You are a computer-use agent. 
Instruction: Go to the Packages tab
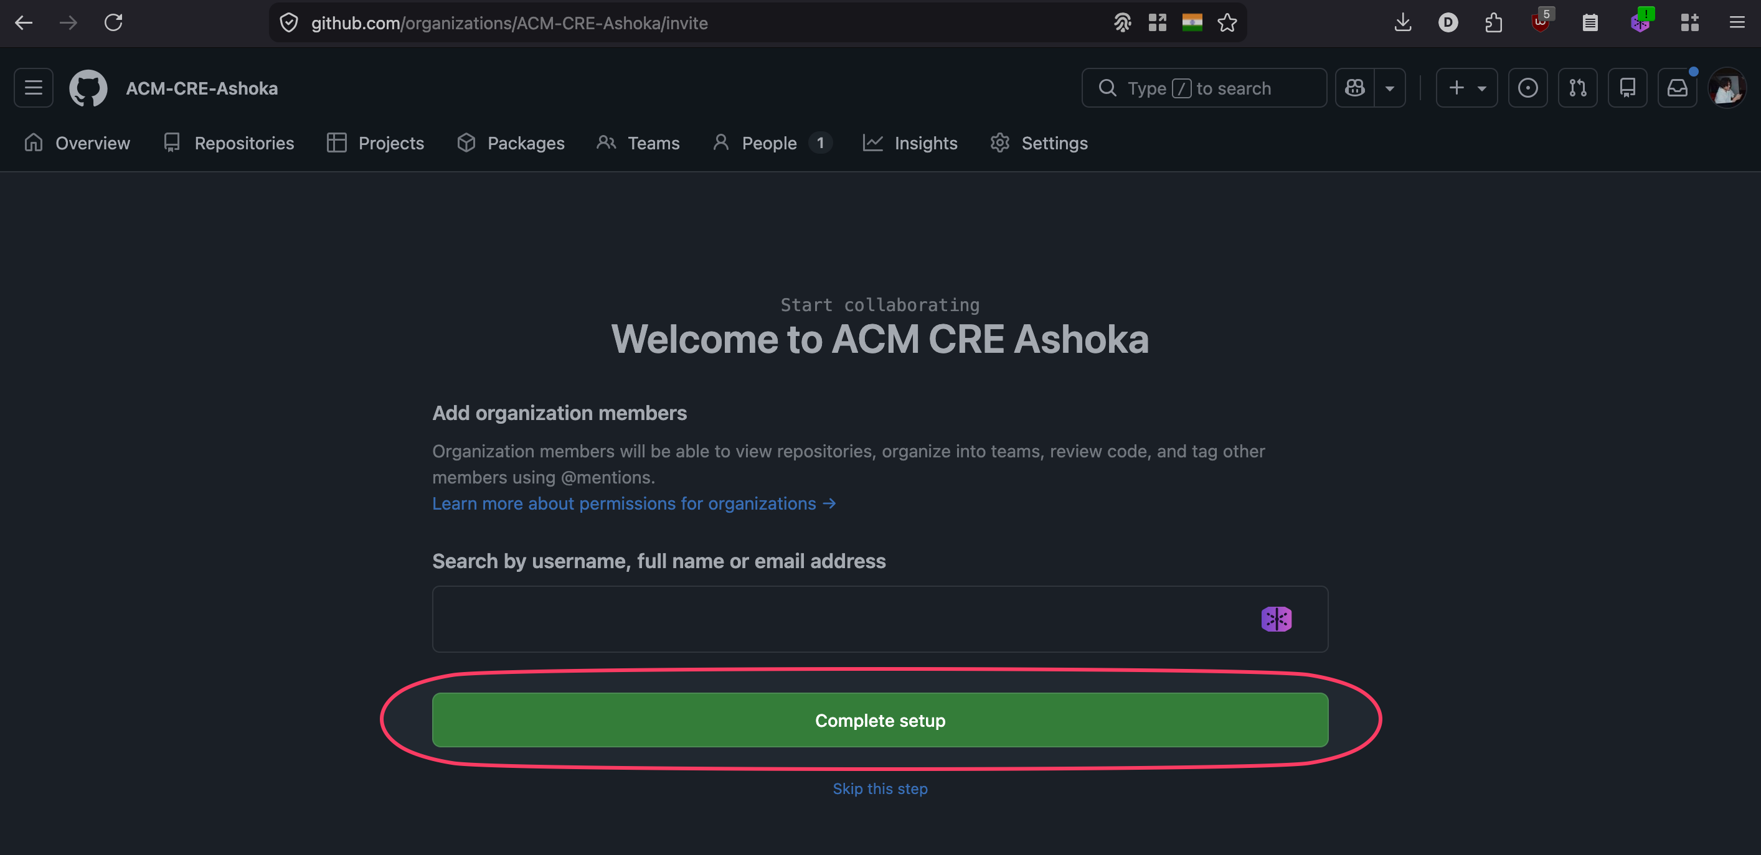[x=511, y=142]
